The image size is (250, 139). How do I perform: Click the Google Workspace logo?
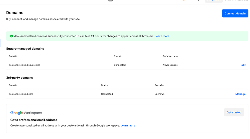pyautogui.click(x=26, y=113)
